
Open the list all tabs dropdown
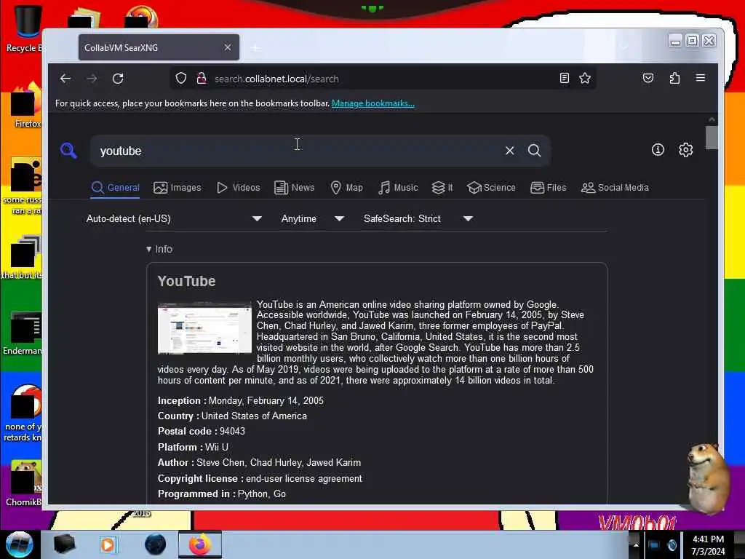click(624, 47)
